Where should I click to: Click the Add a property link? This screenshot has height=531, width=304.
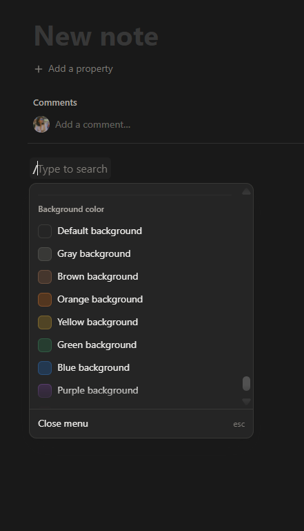click(81, 69)
